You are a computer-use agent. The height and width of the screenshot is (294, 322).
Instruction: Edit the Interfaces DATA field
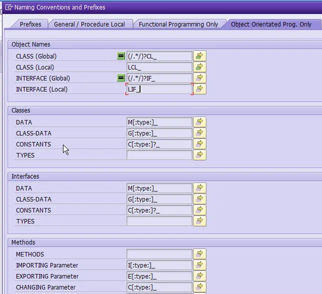tap(159, 188)
